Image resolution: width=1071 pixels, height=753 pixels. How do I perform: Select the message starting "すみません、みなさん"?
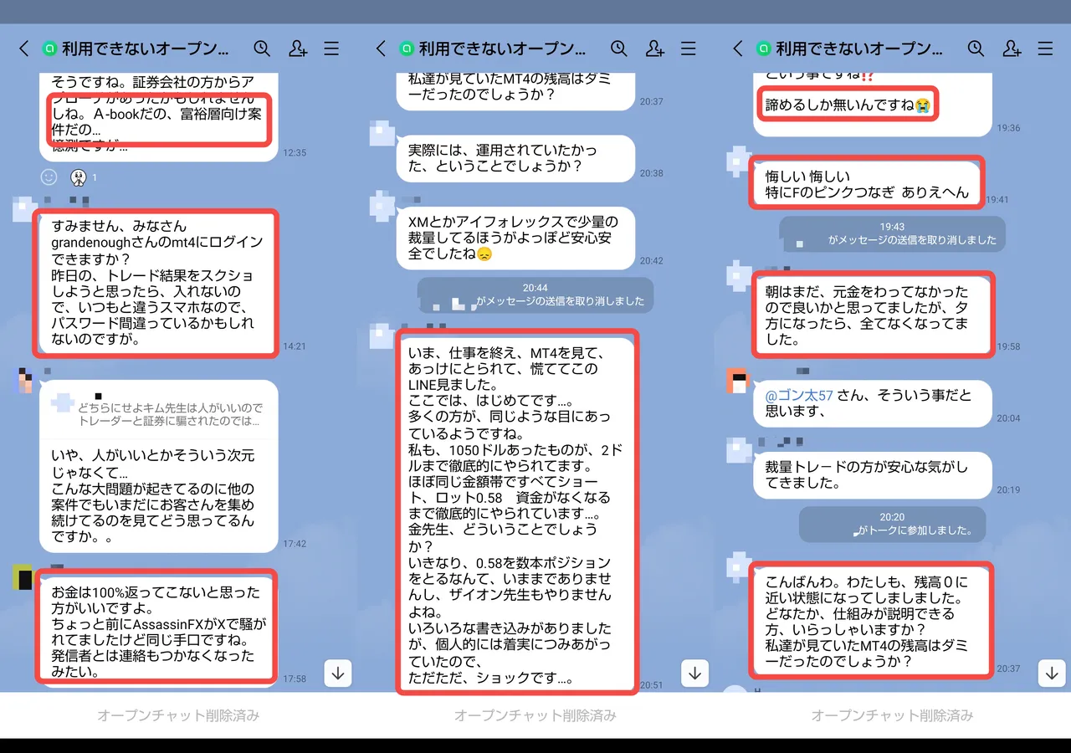(x=158, y=283)
